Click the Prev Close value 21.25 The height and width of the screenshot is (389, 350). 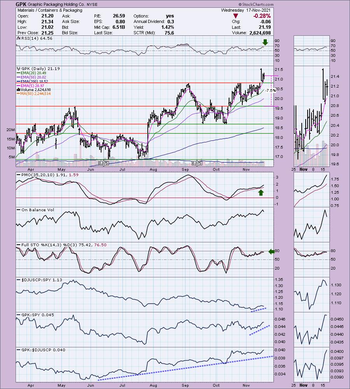point(47,33)
